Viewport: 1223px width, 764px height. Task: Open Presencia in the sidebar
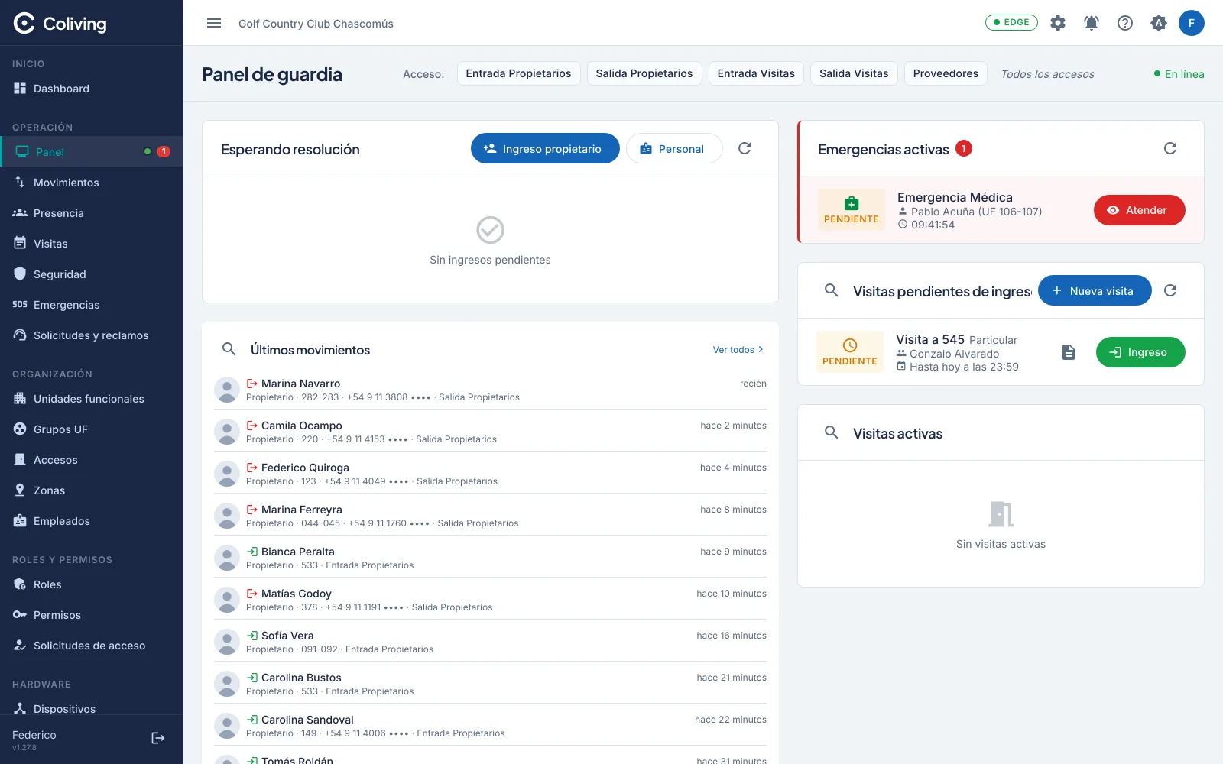(92, 213)
